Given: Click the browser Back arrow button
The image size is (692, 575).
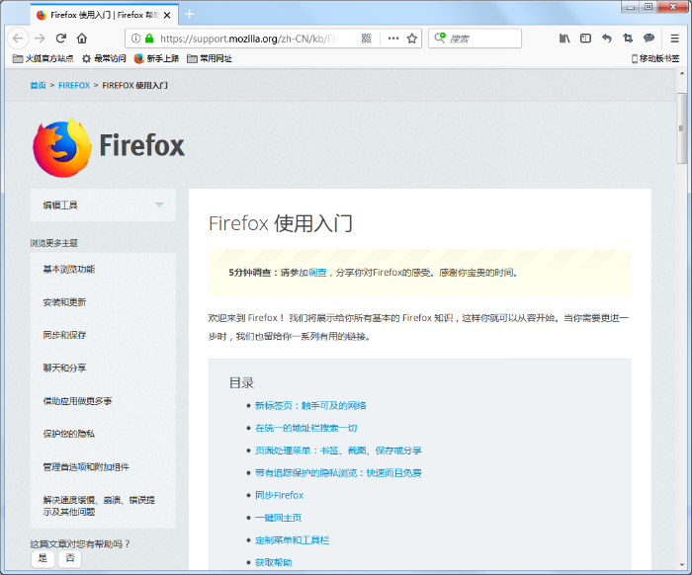Looking at the screenshot, I should coord(18,39).
